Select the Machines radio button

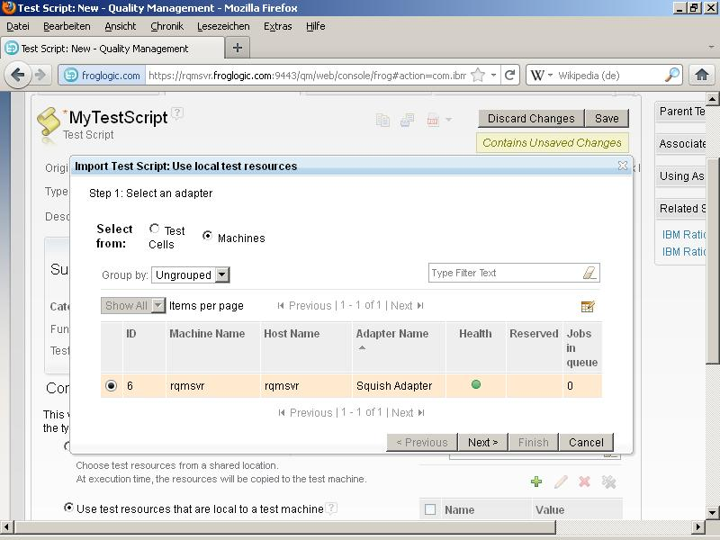[x=207, y=236]
